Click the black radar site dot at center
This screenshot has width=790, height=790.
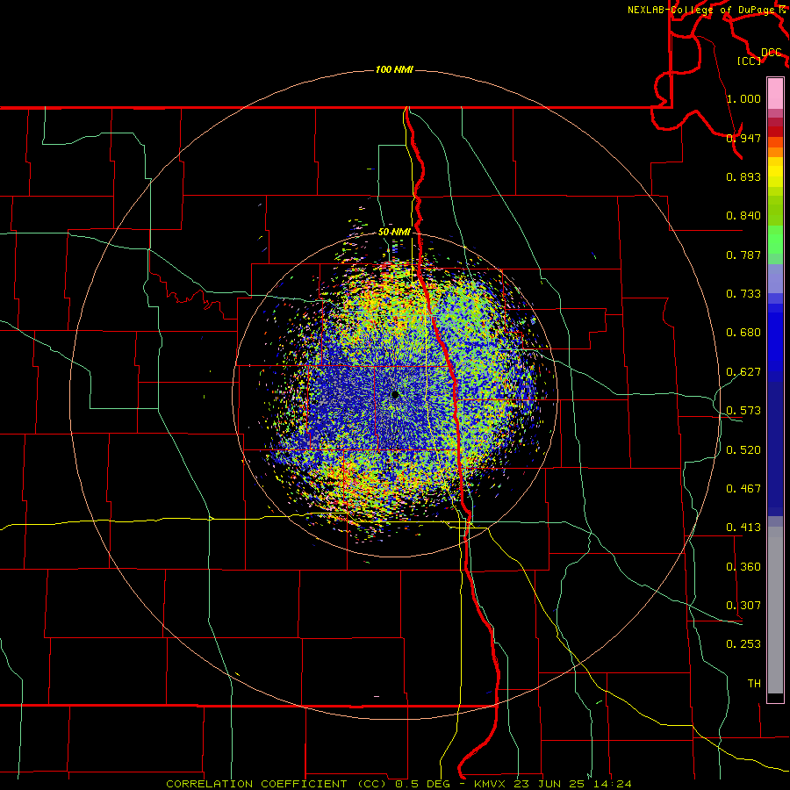tap(396, 394)
